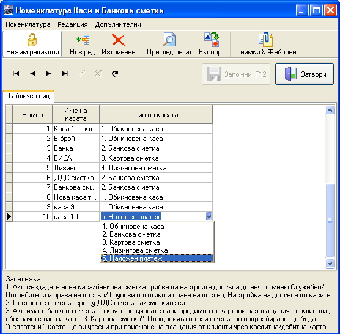340x334 pixels.
Task: Go to first record navigator arrow
Action: click(x=16, y=74)
